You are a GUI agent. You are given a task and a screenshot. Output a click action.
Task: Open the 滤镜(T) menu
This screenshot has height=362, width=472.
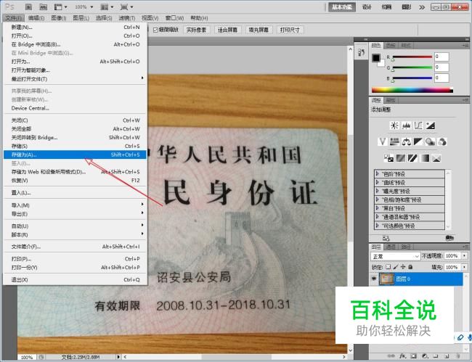[x=127, y=18]
